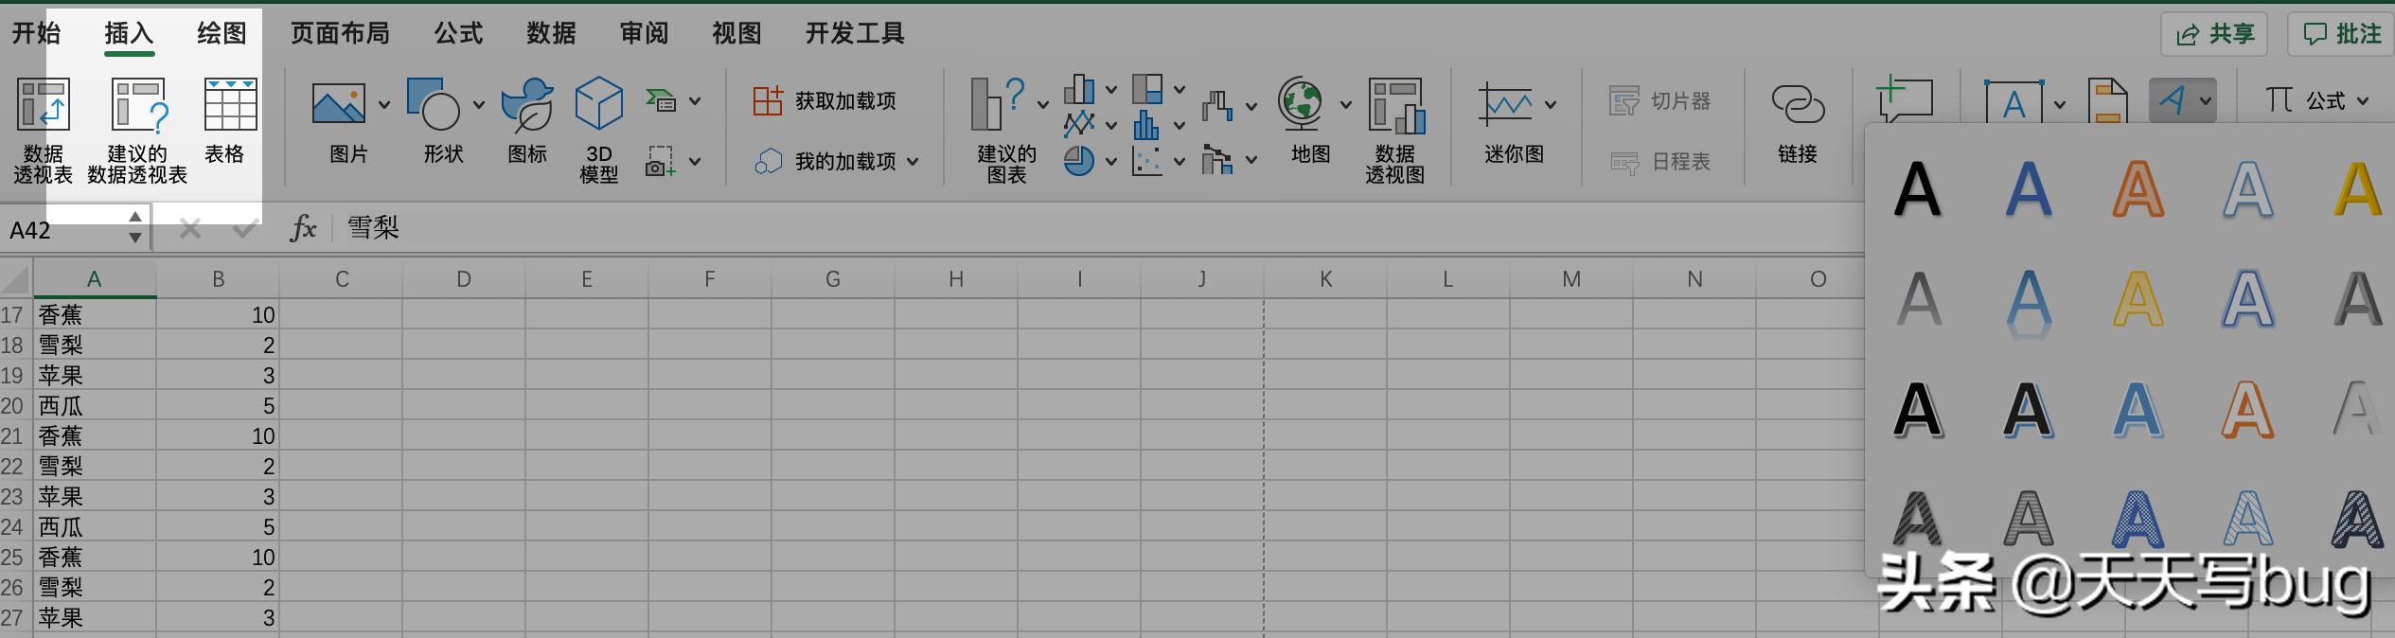Insert a Link (链接)
Screen dimensions: 2395x638
coord(1797,123)
